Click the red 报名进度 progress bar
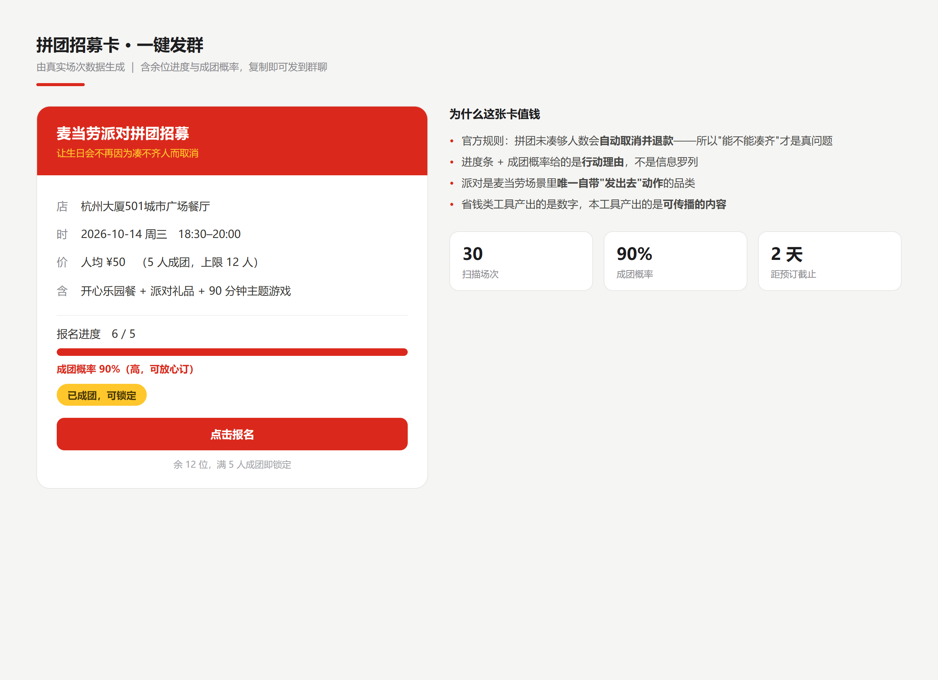This screenshot has height=680, width=938. 232,352
